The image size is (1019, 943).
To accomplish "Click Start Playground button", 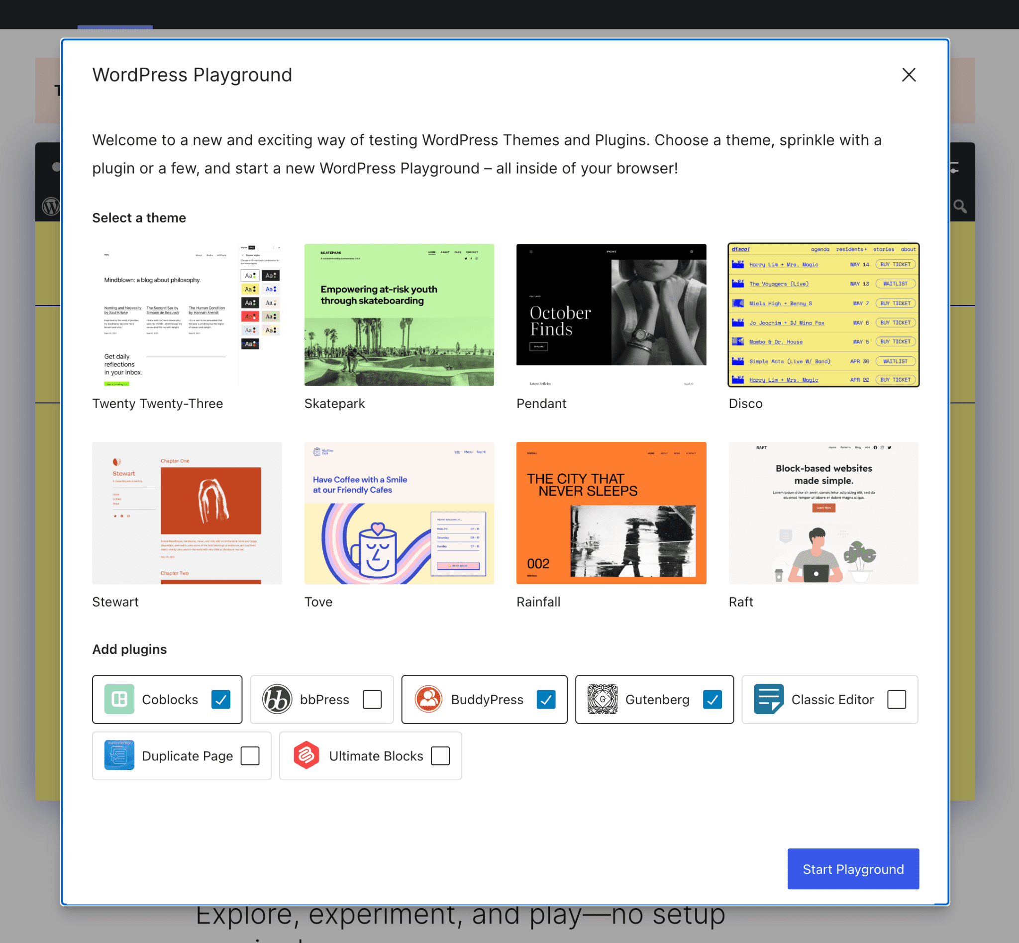I will (853, 868).
